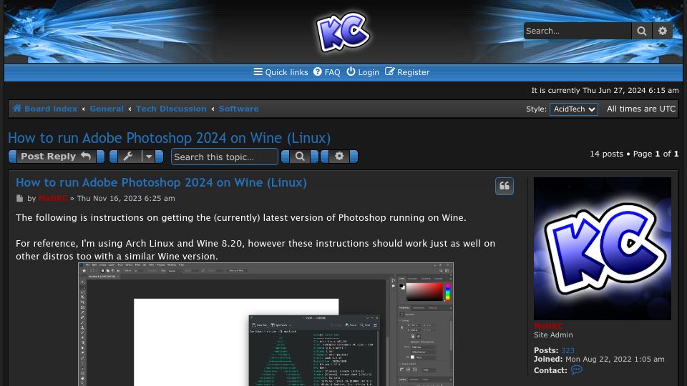687x386 pixels.
Task: Click the home icon in breadcrumbs
Action: (x=17, y=108)
